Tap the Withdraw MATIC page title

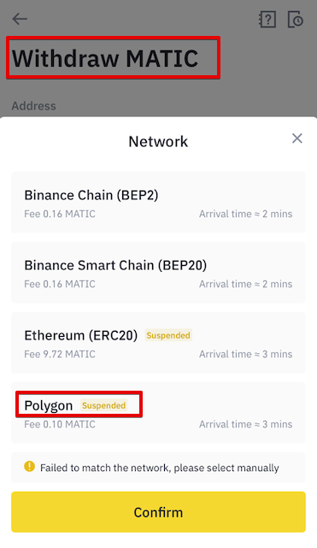click(x=105, y=58)
